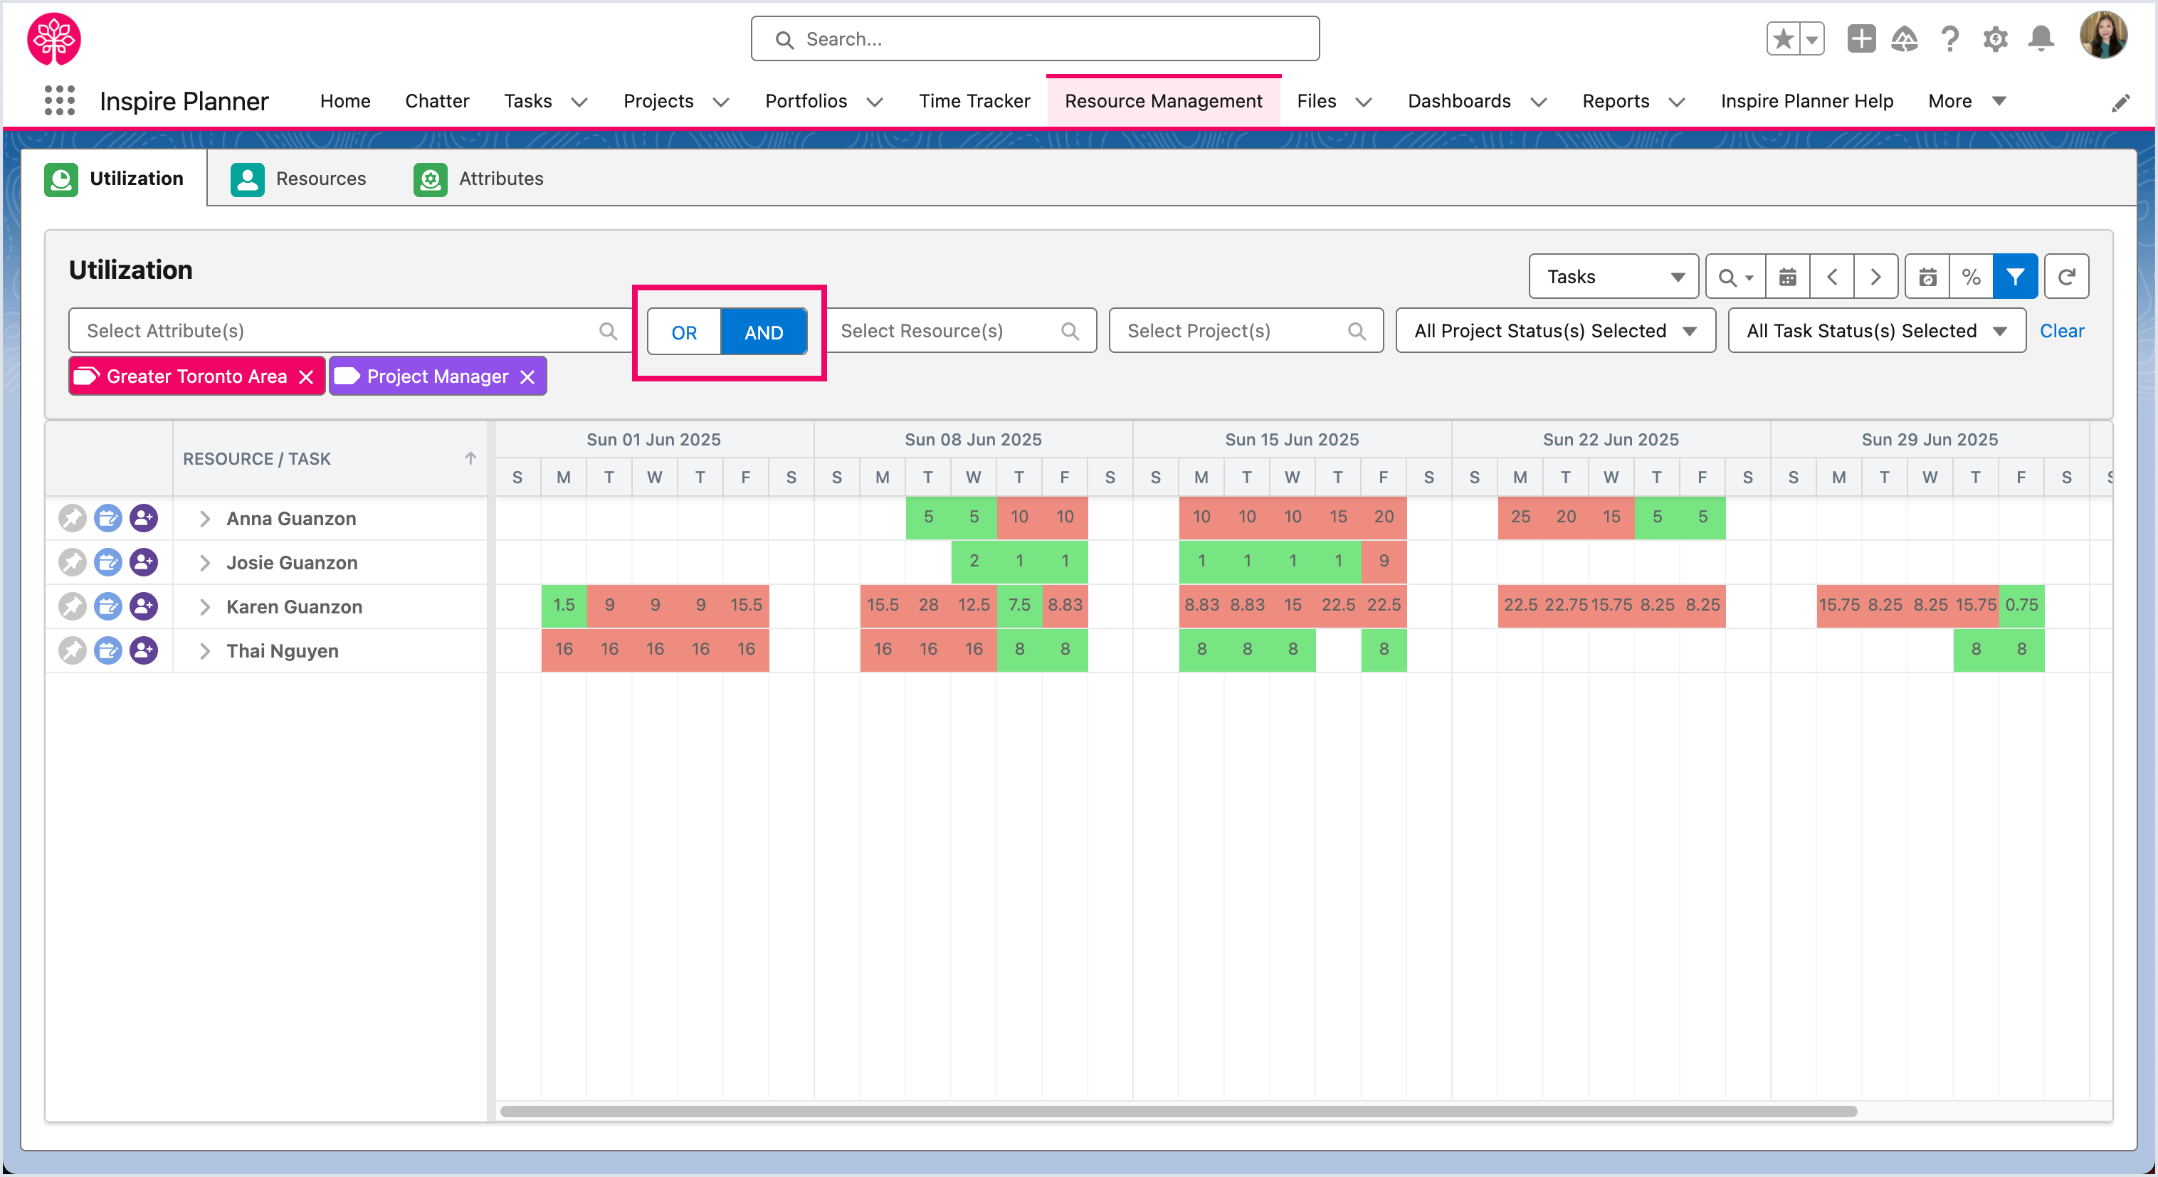This screenshot has height=1177, width=2158.
Task: Switch to the Resources tab
Action: 298,179
